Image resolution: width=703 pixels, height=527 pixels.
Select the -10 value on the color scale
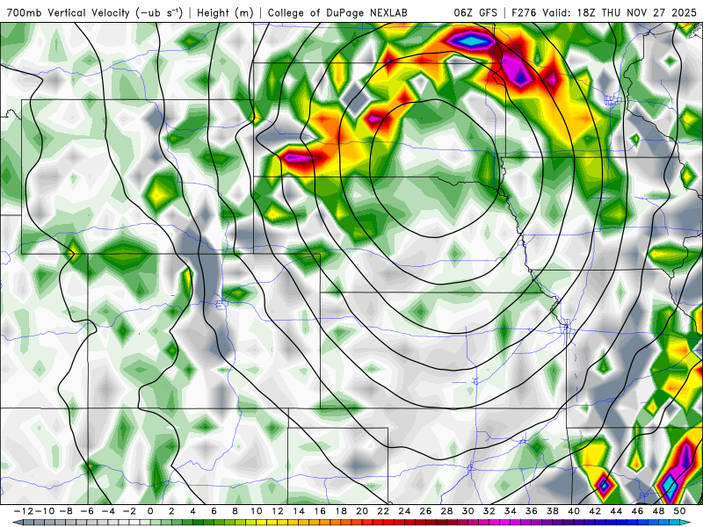point(44,511)
